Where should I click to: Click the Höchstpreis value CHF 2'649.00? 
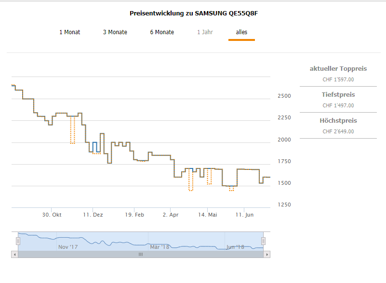338,131
